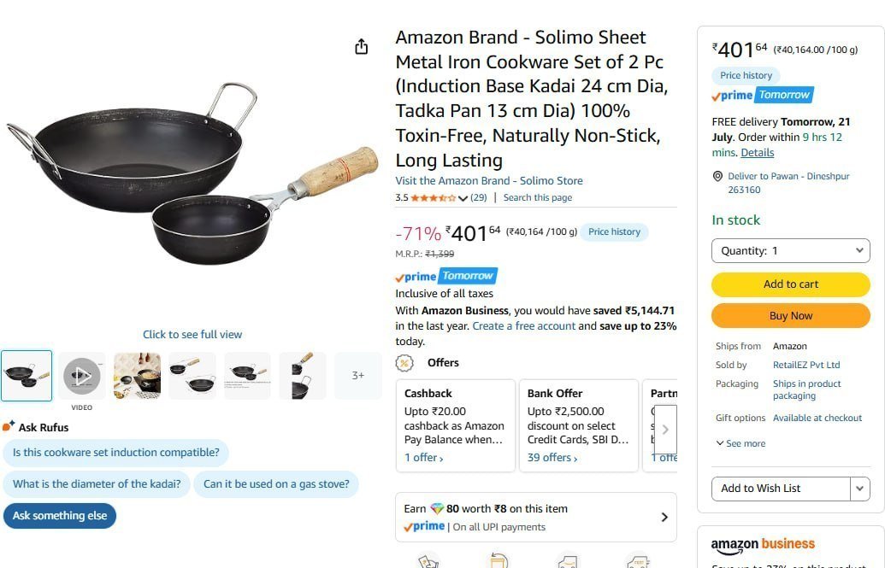Screen dimensions: 885x568
Task: Visit the Amazon Brand - Solimo Store
Action: click(x=489, y=180)
